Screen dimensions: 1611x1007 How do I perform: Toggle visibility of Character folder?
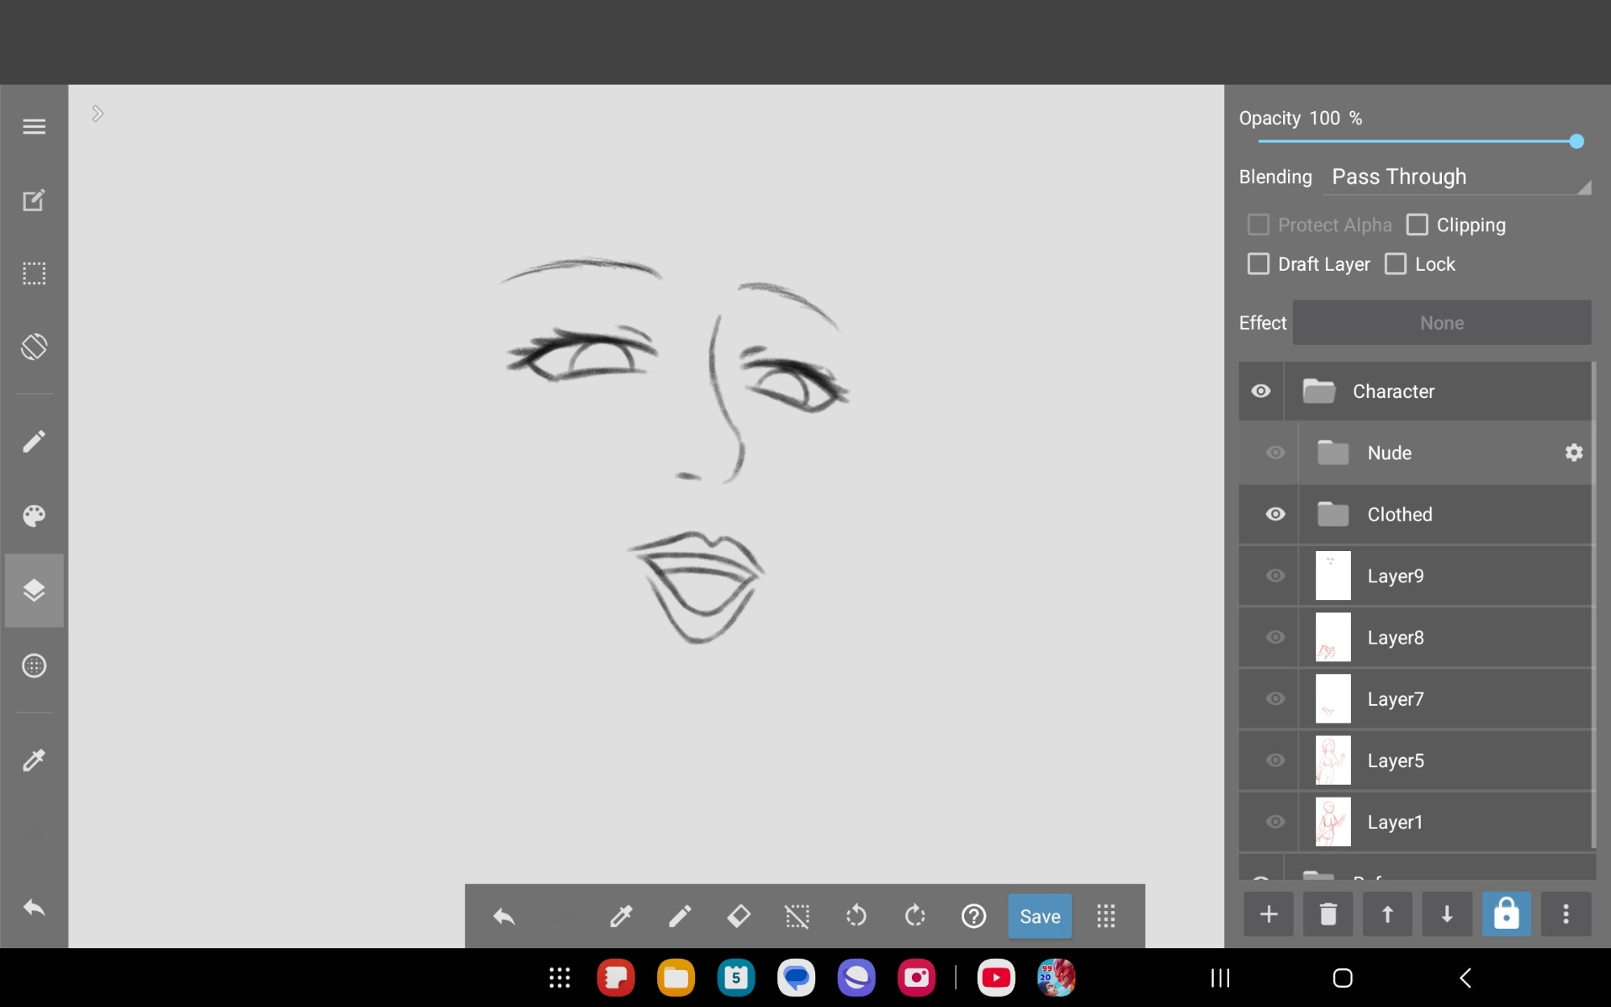click(x=1261, y=392)
